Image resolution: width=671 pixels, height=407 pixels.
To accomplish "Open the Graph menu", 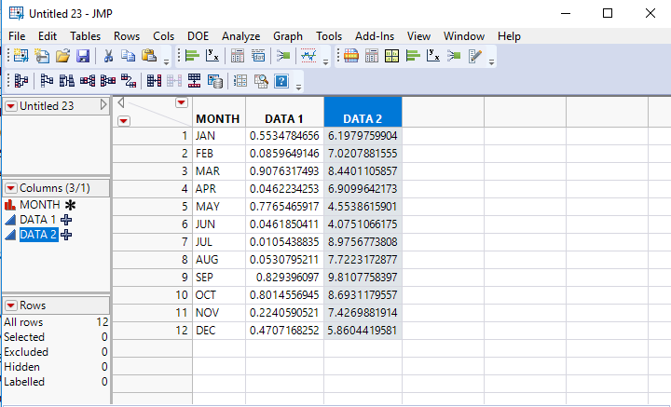I will pos(288,36).
